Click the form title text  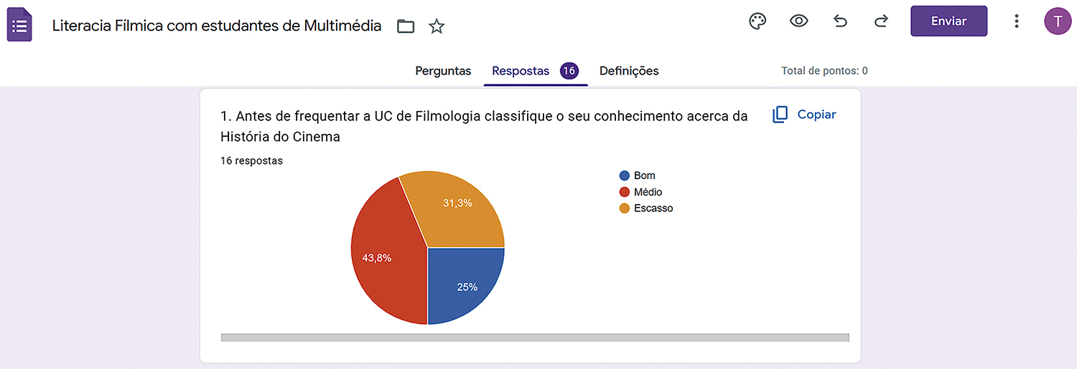coord(217,27)
